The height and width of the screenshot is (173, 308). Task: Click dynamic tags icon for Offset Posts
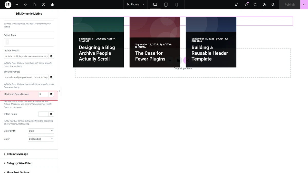click(x=51, y=114)
